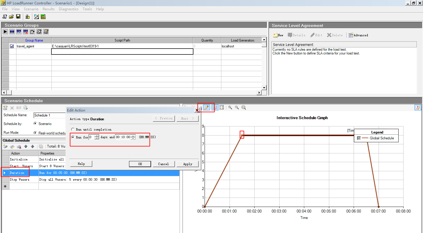The height and width of the screenshot is (233, 423).
Task: Click the full-screen graph icon
Action: point(221,107)
